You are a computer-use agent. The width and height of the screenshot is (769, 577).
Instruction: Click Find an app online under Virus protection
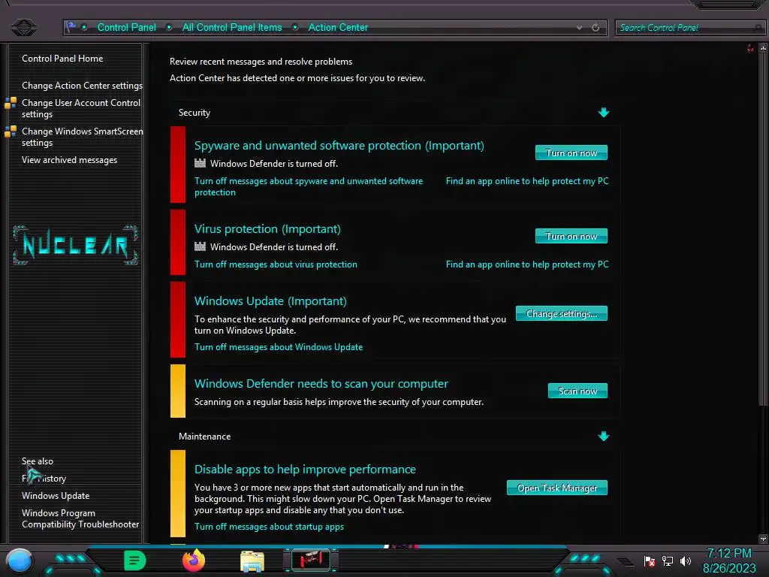pyautogui.click(x=527, y=264)
